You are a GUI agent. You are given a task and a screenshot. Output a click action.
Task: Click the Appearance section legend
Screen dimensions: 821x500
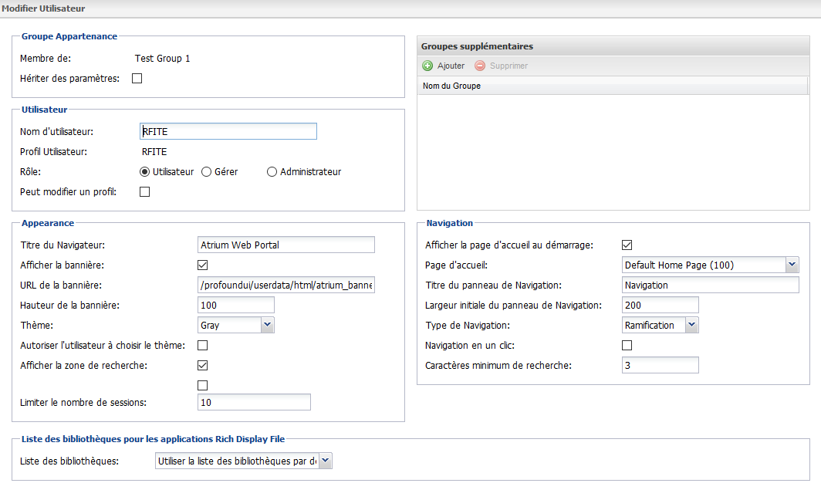pyautogui.click(x=48, y=223)
